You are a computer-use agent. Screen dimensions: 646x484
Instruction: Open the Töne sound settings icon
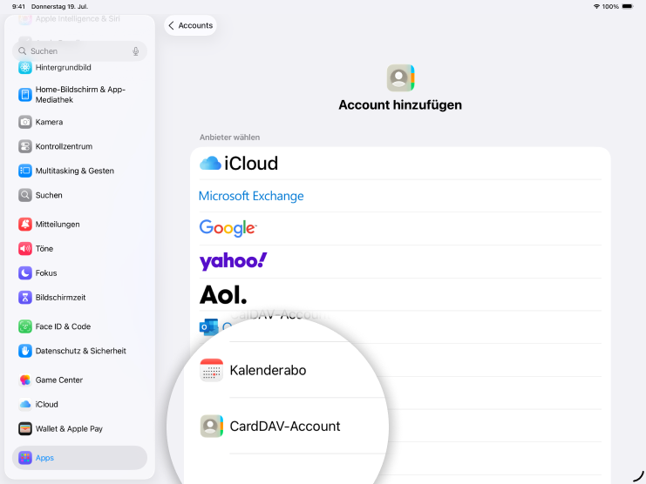coord(25,248)
